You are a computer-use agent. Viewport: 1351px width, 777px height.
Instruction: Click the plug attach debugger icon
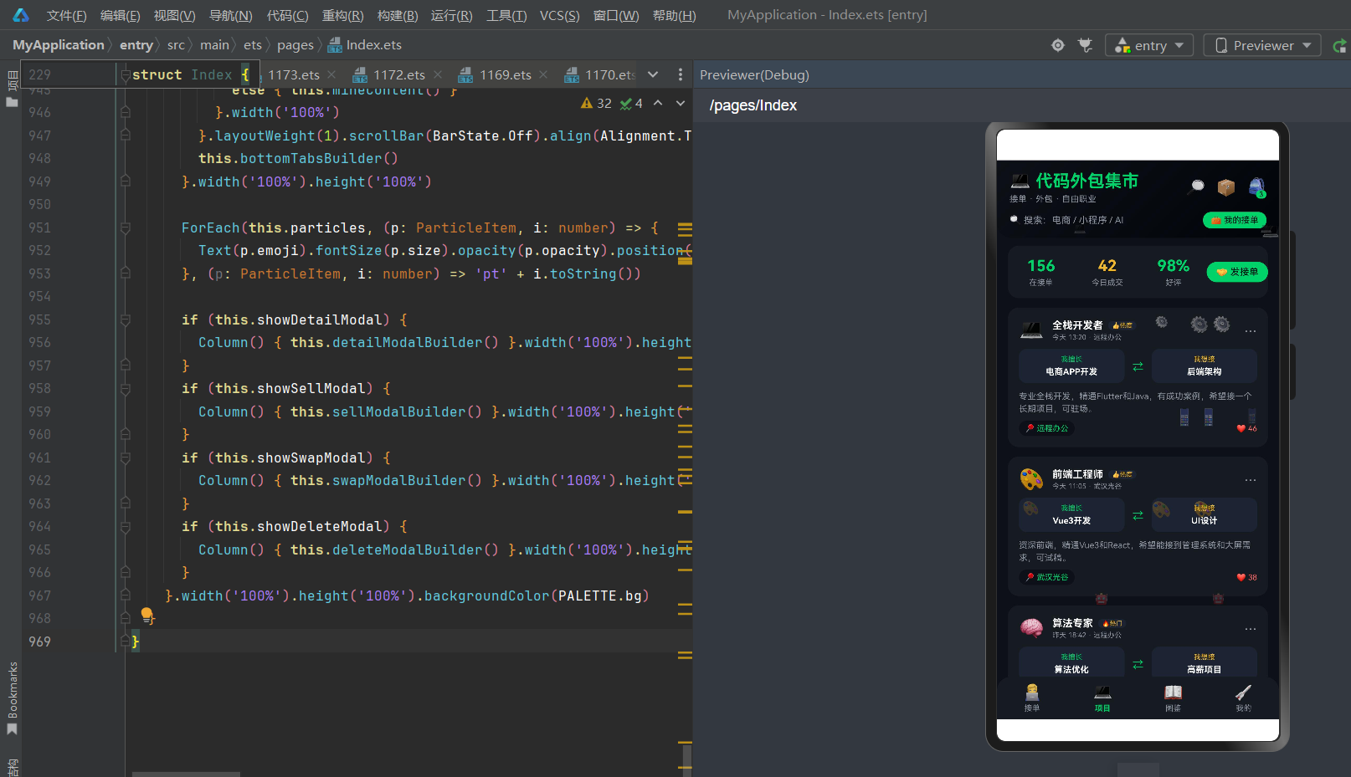click(x=1086, y=45)
